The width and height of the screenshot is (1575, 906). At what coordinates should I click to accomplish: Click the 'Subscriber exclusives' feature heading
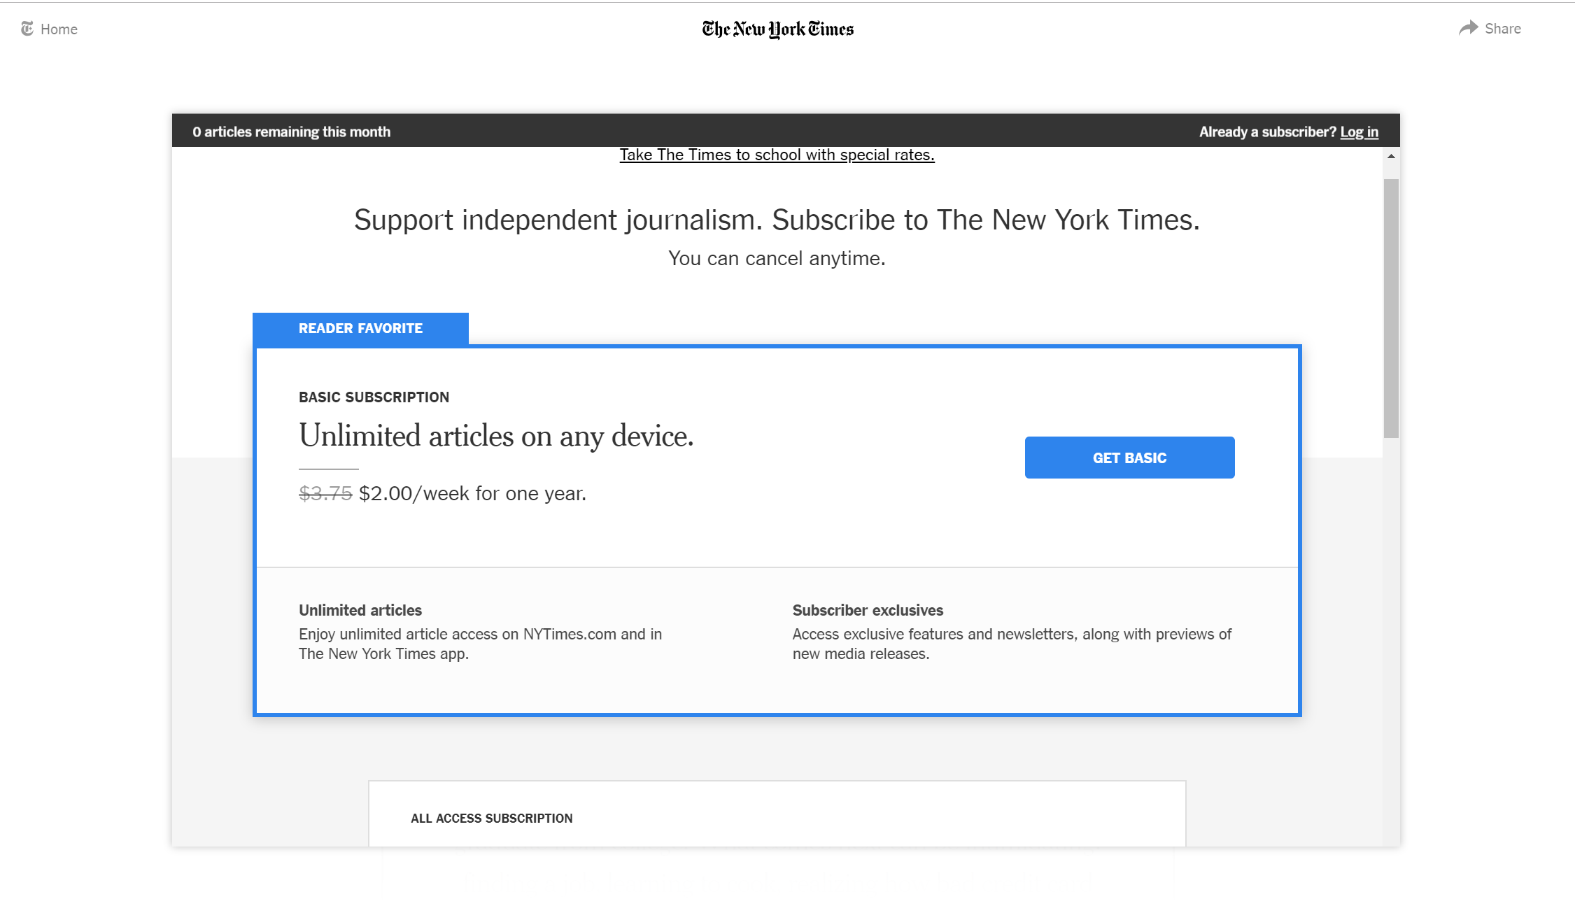868,610
